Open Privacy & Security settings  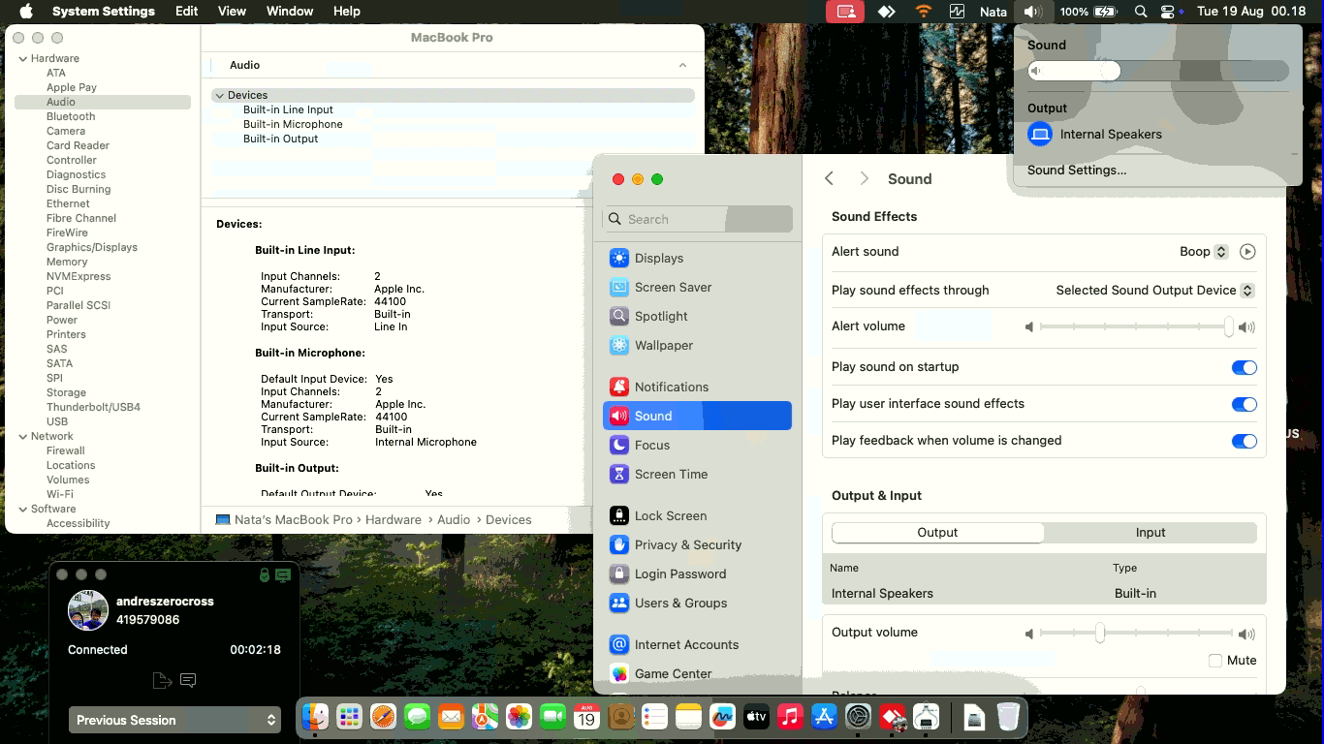click(x=687, y=545)
